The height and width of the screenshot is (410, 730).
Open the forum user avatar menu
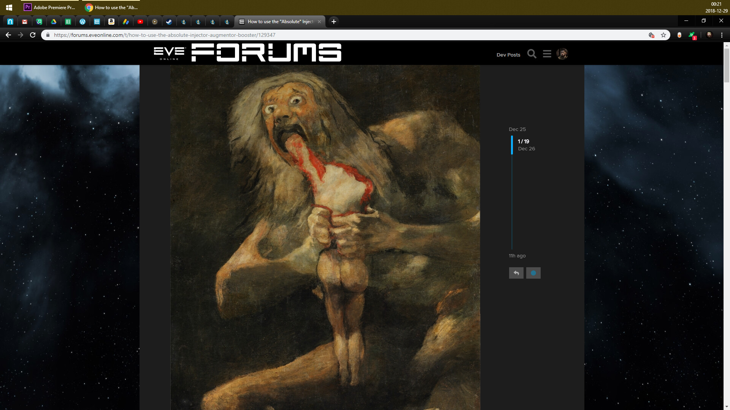click(562, 54)
